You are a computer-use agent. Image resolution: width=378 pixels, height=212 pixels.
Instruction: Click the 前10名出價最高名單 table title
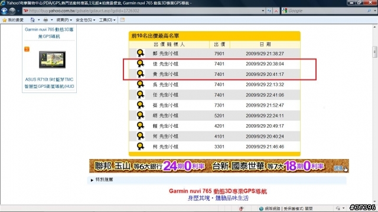pyautogui.click(x=155, y=36)
